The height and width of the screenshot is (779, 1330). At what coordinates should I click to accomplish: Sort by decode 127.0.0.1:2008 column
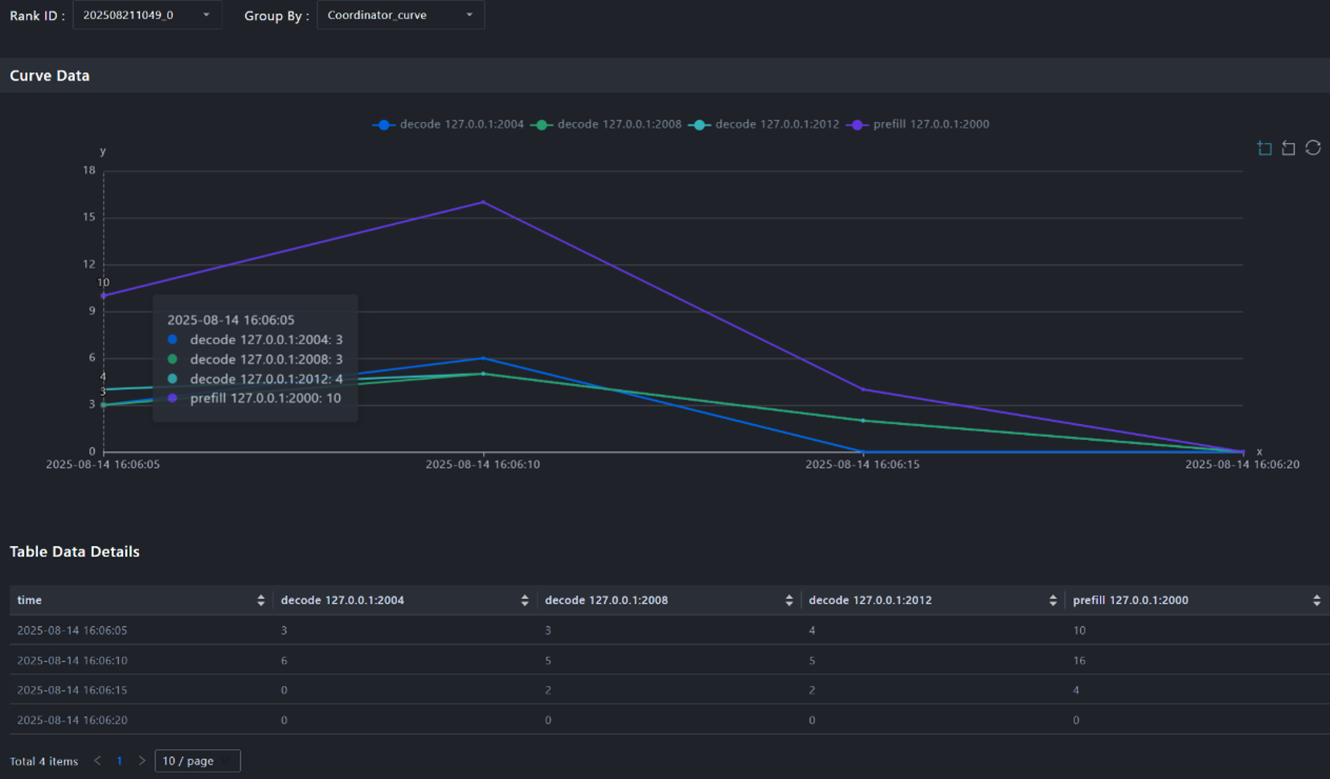[x=788, y=601]
